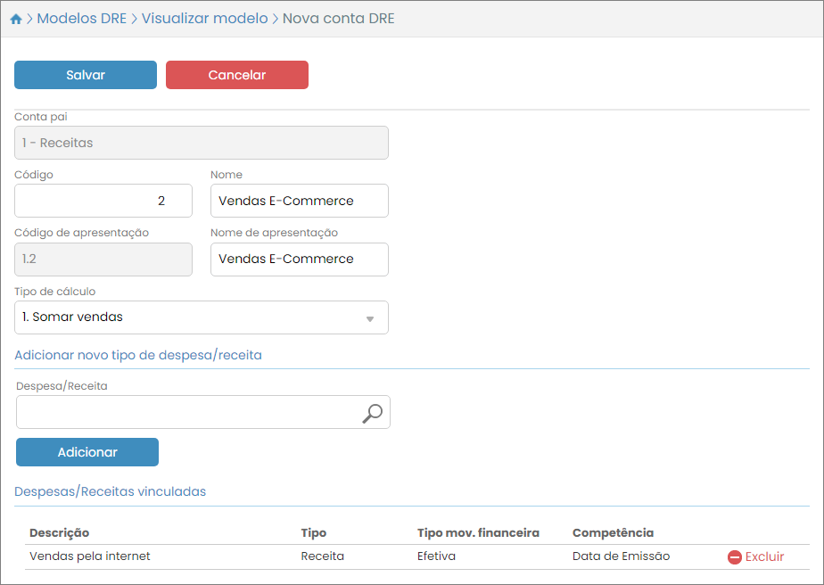
Task: Click the home icon in the breadcrumb
Action: (15, 19)
